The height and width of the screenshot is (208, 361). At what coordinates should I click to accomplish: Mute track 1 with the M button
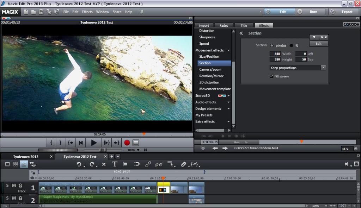[13, 185]
